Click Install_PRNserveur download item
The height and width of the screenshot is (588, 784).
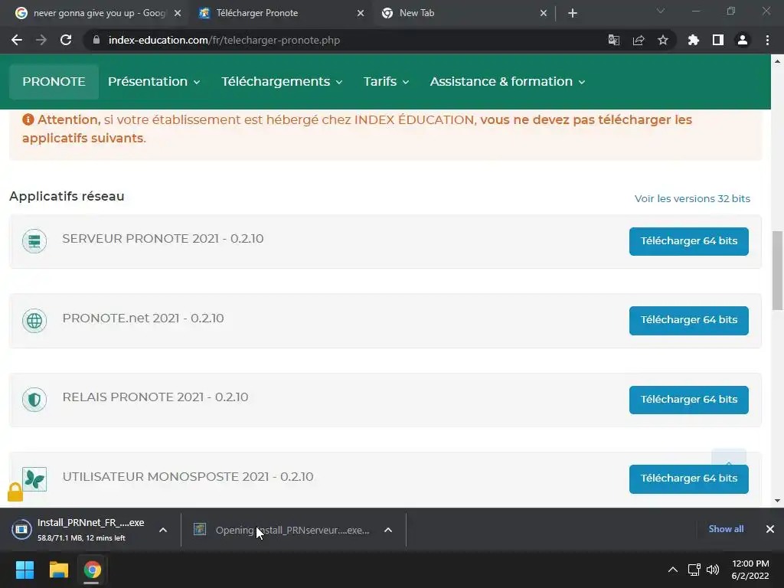pos(283,530)
